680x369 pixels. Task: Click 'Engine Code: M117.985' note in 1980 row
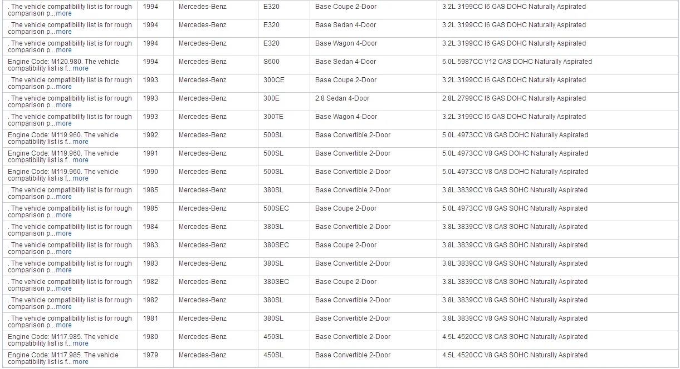[45, 337]
